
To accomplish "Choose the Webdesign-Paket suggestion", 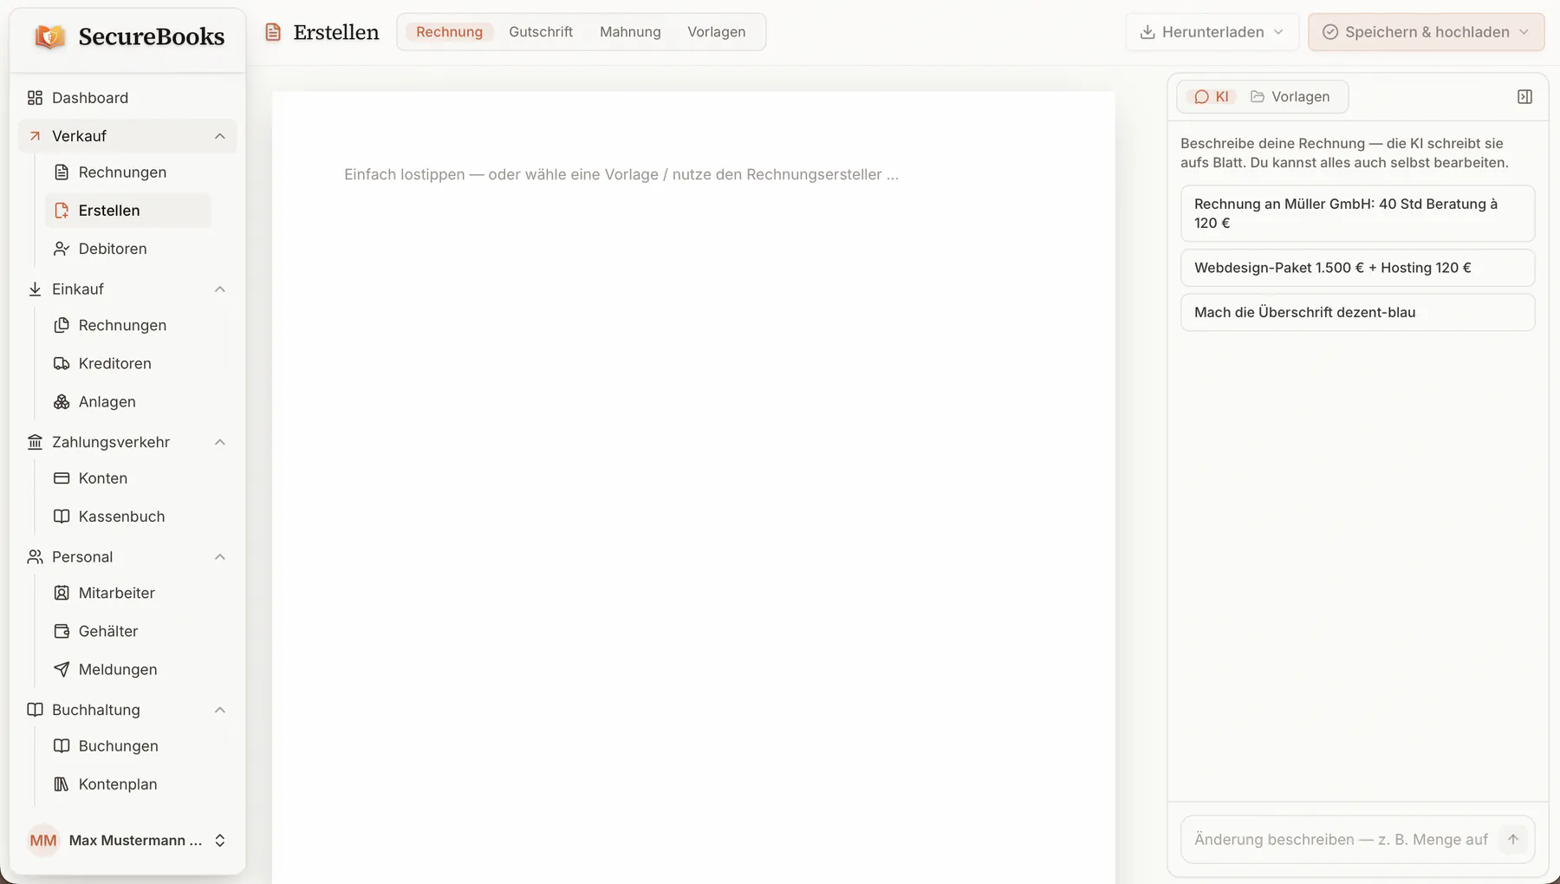I will pos(1357,268).
